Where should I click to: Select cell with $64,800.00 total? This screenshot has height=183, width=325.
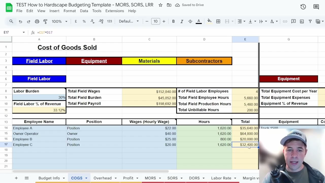coord(245,134)
